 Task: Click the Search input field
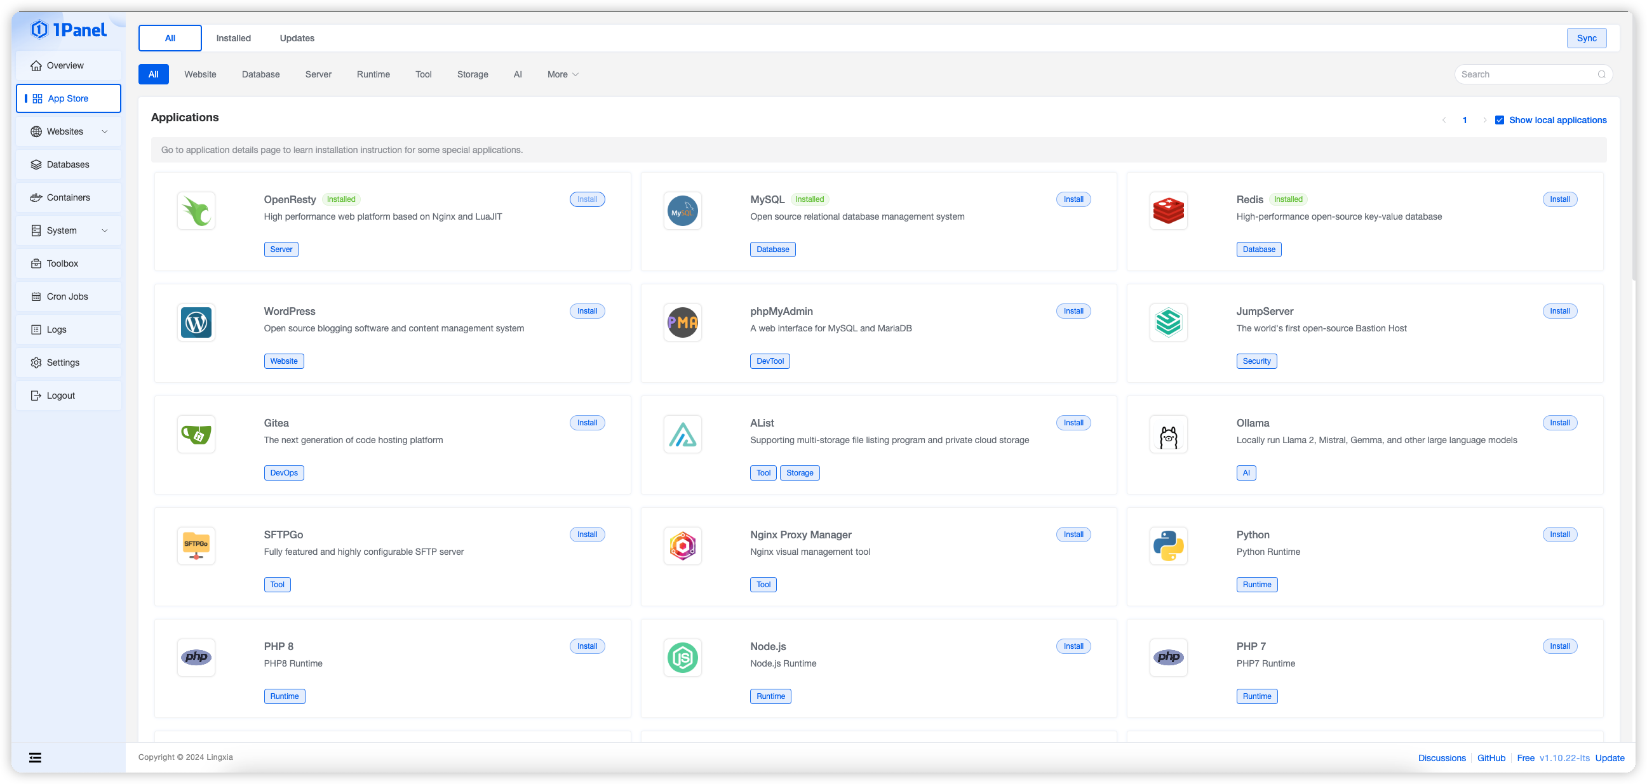click(1533, 74)
